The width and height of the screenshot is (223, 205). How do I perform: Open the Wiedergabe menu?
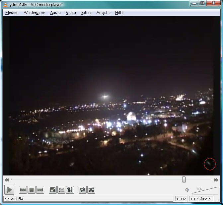[34, 13]
